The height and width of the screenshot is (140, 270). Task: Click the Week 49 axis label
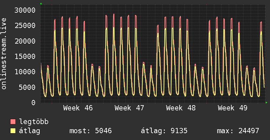tap(232, 108)
